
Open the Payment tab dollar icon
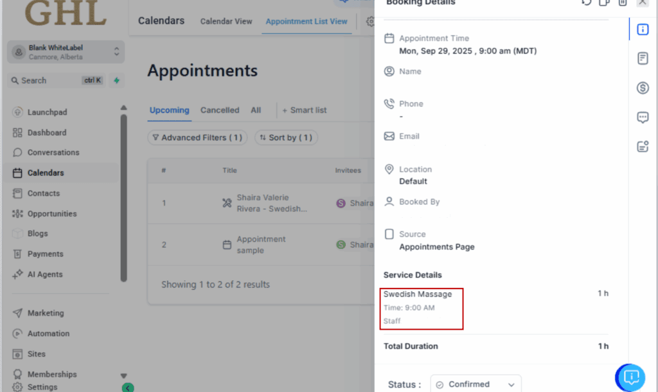(x=643, y=88)
